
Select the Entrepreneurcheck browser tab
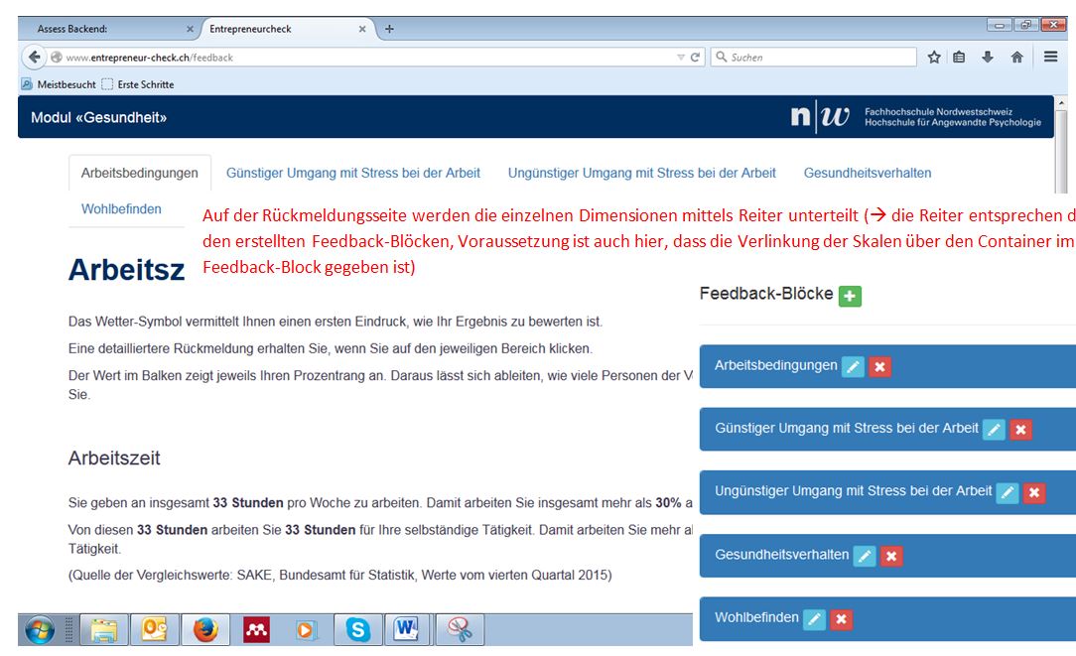pyautogui.click(x=287, y=29)
